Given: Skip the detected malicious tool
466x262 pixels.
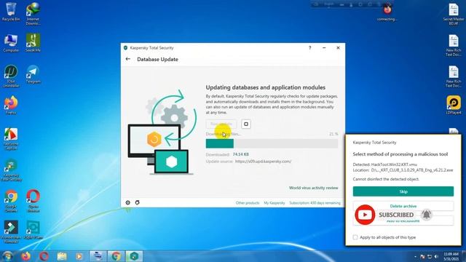Looking at the screenshot, I should (x=403, y=191).
